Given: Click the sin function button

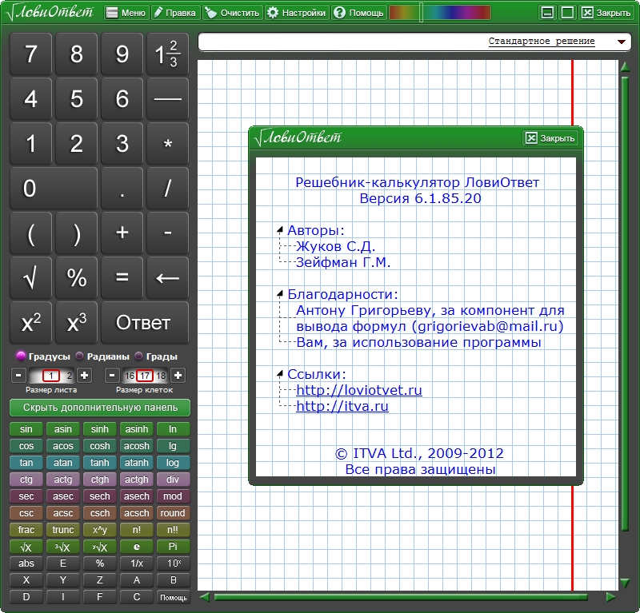Looking at the screenshot, I should 26,429.
